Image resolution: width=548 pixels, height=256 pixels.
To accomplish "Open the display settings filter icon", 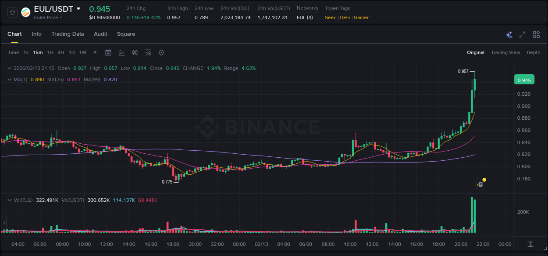I will point(148,52).
